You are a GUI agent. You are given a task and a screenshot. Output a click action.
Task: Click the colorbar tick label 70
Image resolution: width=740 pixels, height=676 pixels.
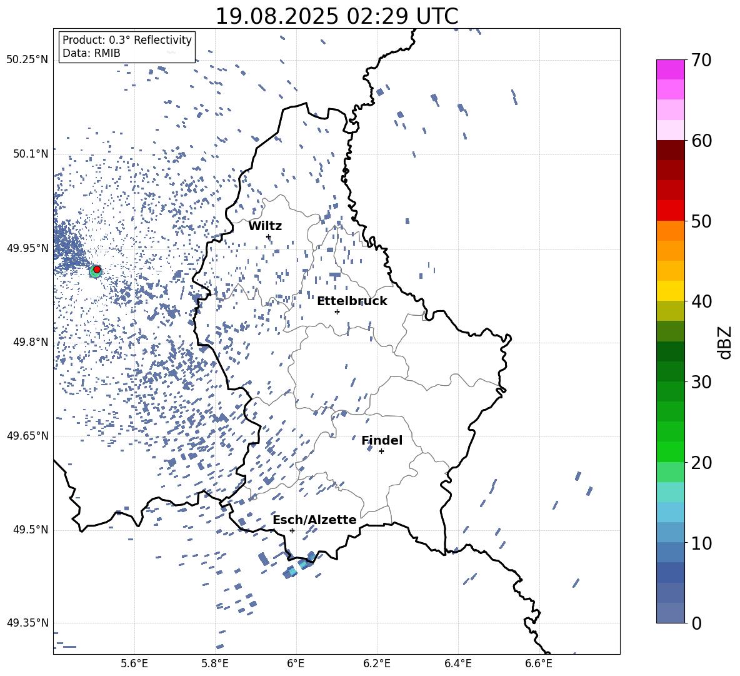(x=701, y=60)
